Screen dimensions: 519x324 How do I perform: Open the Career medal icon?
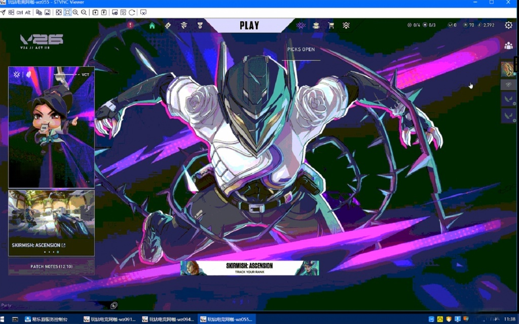point(200,25)
